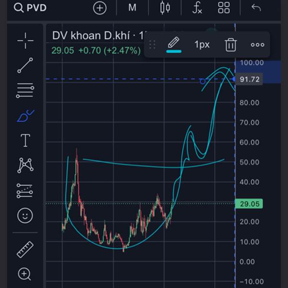Open the chart patterns tool

click(25, 166)
